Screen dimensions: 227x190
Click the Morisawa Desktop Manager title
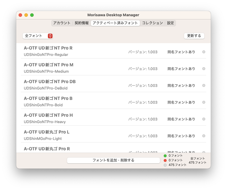click(x=113, y=15)
